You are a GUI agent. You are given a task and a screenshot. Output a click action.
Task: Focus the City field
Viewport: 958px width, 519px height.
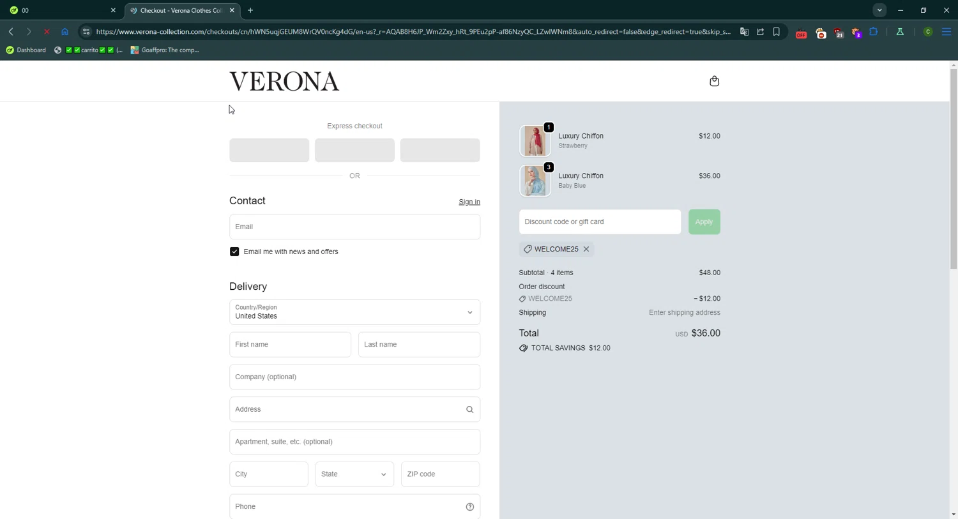tap(269, 474)
